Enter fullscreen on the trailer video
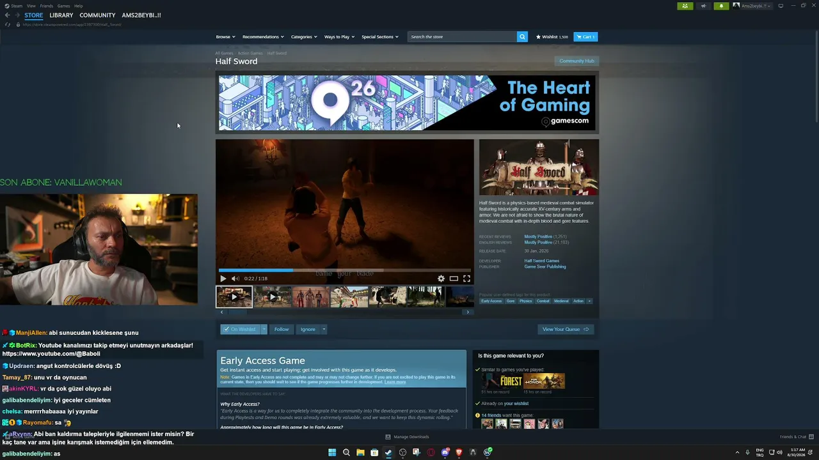 click(466, 279)
